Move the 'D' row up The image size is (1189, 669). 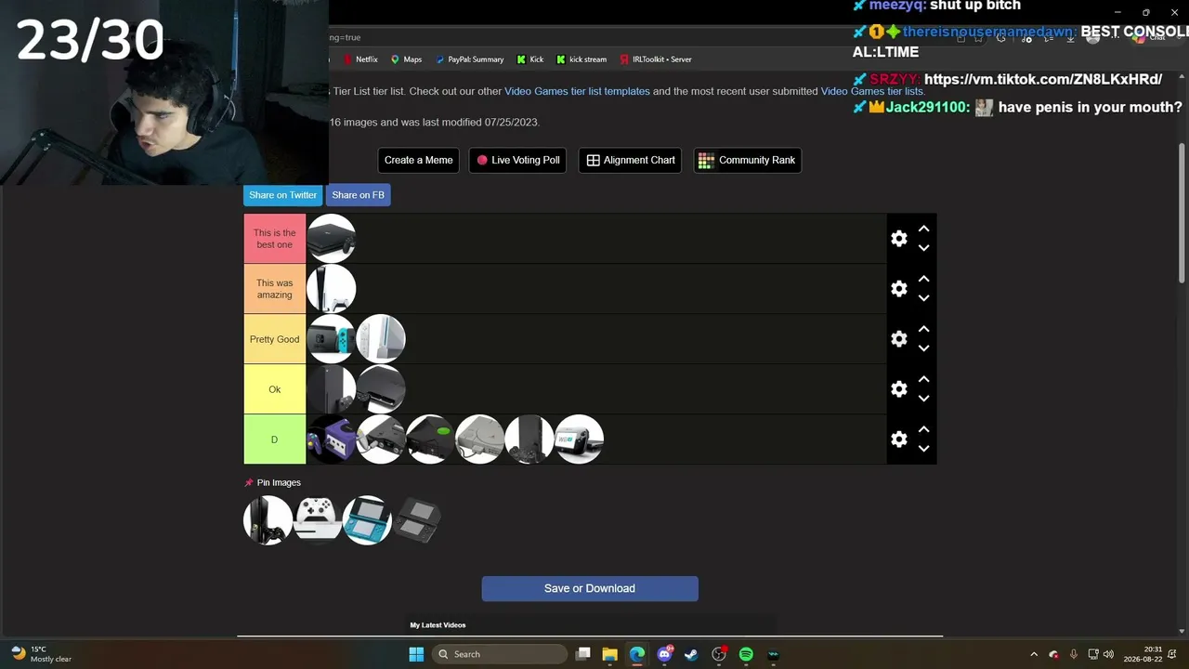pos(923,429)
